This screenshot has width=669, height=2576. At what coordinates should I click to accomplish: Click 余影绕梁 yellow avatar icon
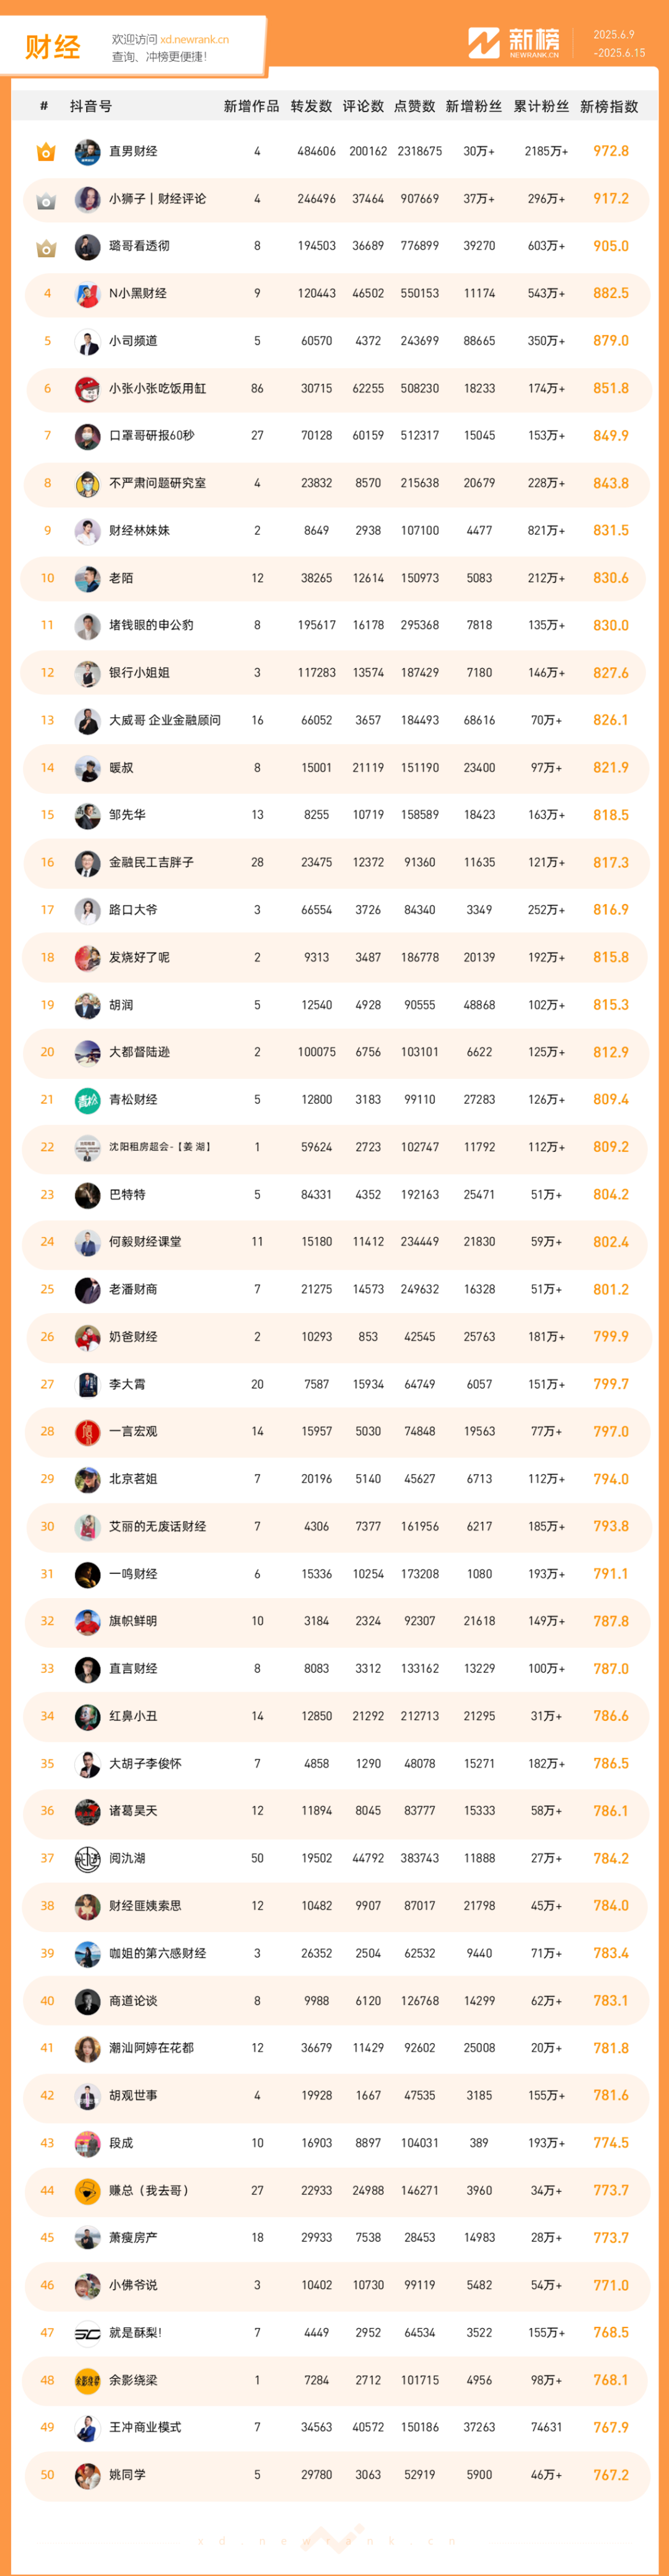[87, 2380]
